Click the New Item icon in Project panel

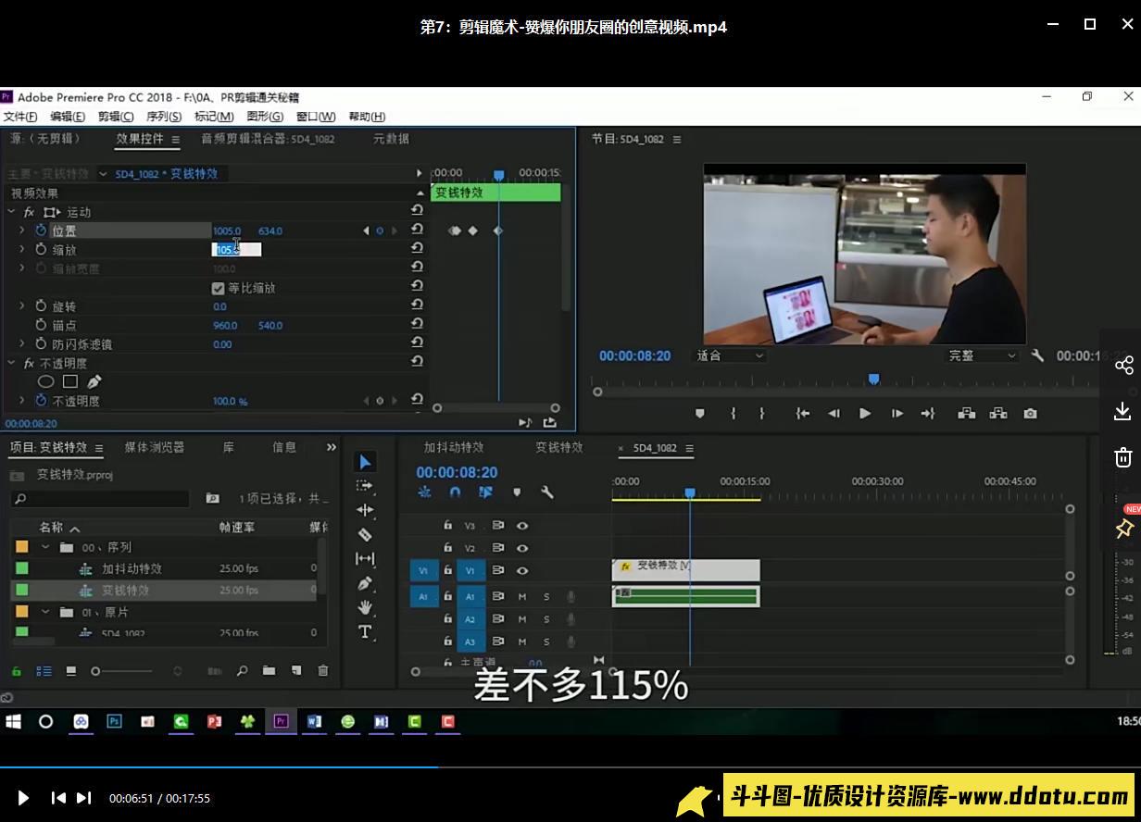click(296, 670)
